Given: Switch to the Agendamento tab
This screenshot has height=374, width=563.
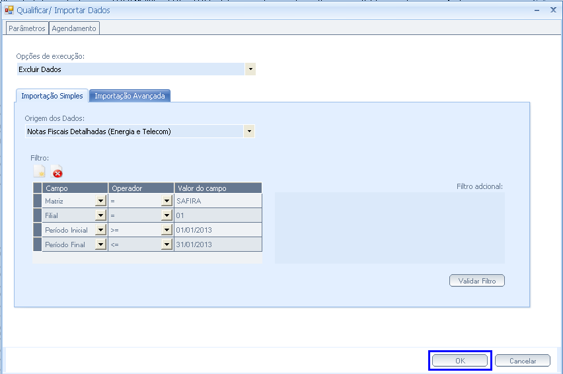Looking at the screenshot, I should (x=74, y=28).
